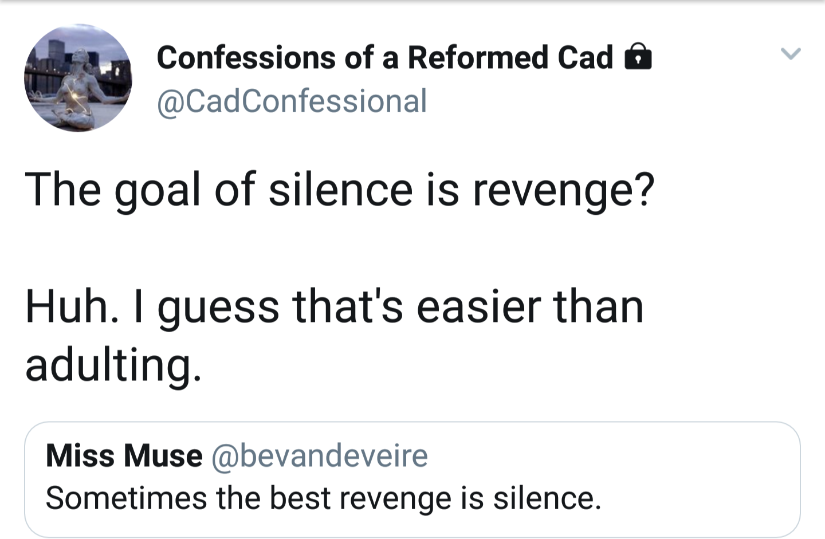Click the word "adulting." in the tweet
The image size is (825, 539).
pyautogui.click(x=113, y=365)
